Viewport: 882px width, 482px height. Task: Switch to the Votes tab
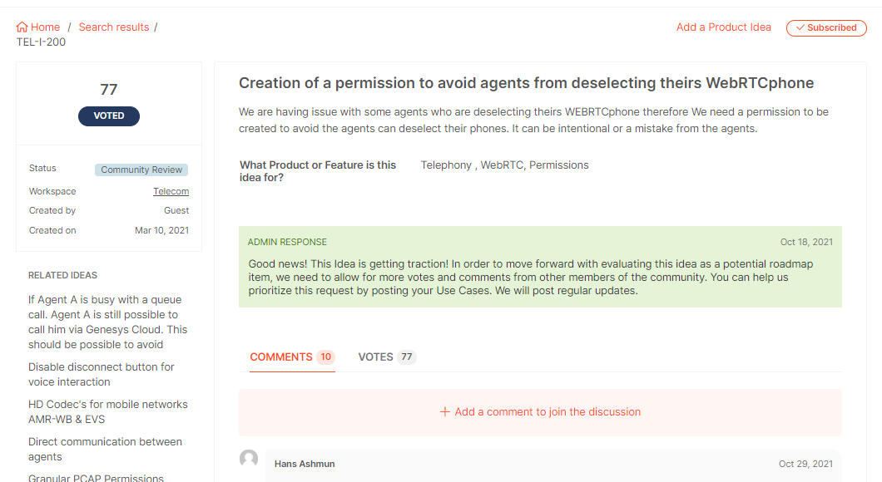(x=386, y=357)
